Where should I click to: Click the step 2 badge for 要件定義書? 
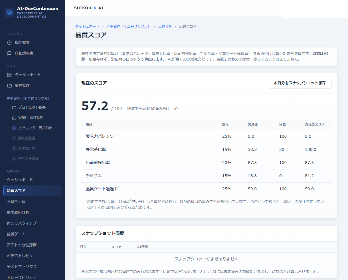[x=14, y=138]
